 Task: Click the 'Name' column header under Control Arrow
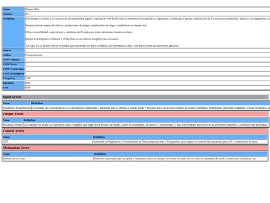[x=47, y=137]
